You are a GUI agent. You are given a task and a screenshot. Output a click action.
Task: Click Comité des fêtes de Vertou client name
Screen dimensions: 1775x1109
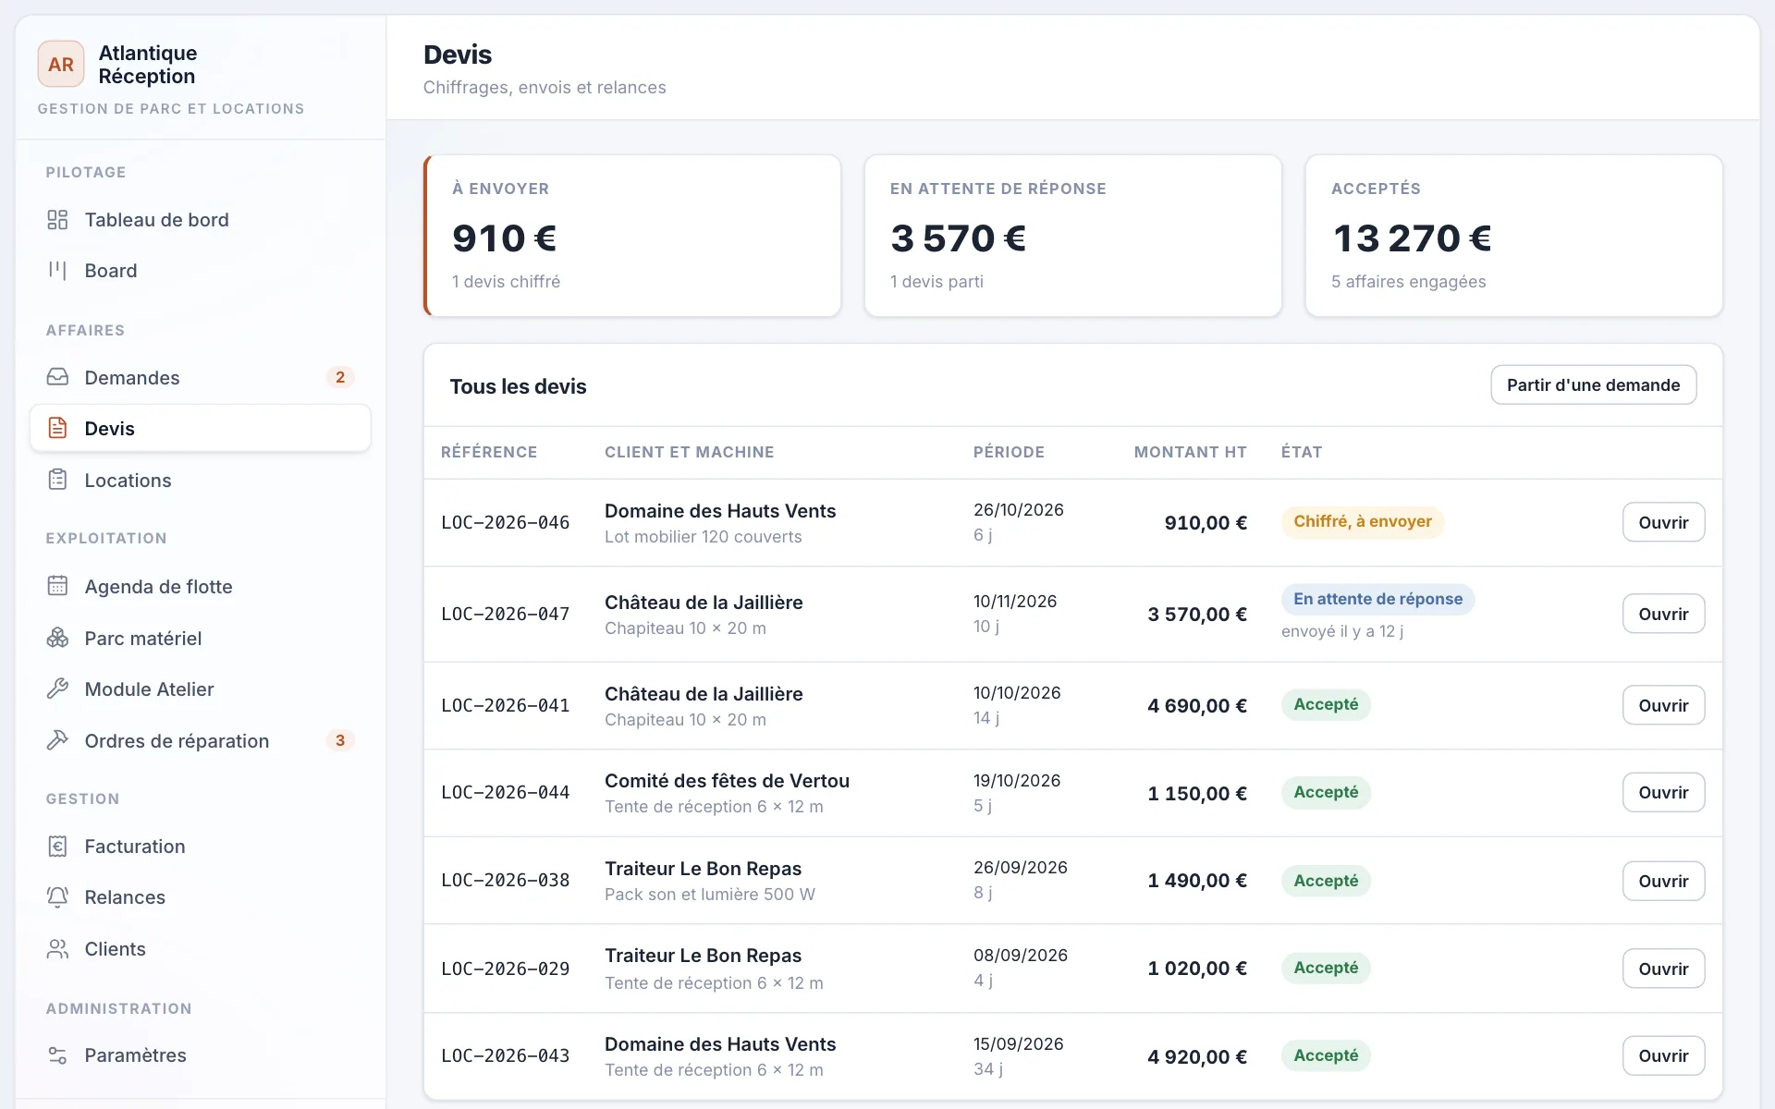(727, 781)
